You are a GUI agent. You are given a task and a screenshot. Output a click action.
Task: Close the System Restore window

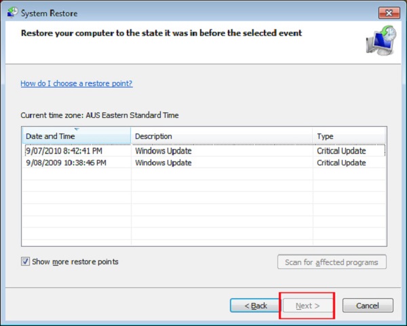coord(388,13)
